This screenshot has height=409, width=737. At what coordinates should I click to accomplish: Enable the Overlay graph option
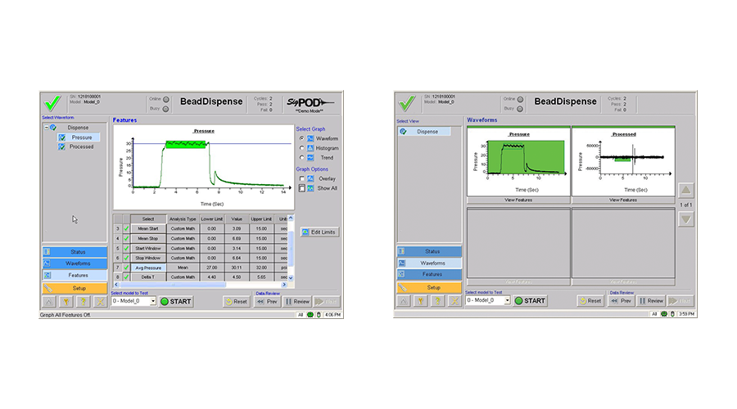tap(301, 178)
